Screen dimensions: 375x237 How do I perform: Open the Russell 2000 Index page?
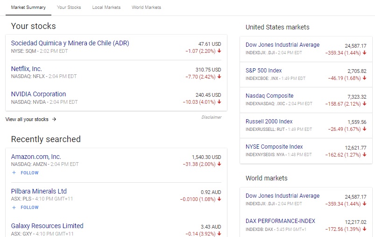(x=269, y=122)
